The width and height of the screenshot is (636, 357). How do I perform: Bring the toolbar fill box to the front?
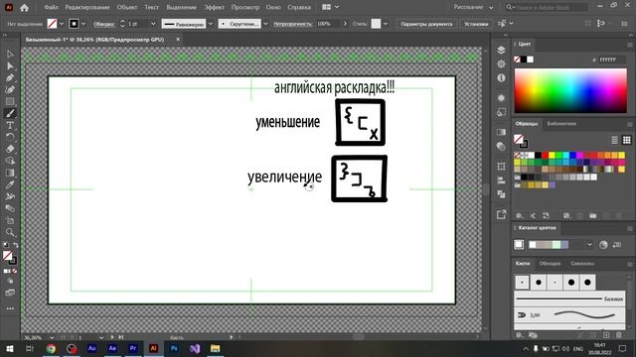pyautogui.click(x=7, y=256)
